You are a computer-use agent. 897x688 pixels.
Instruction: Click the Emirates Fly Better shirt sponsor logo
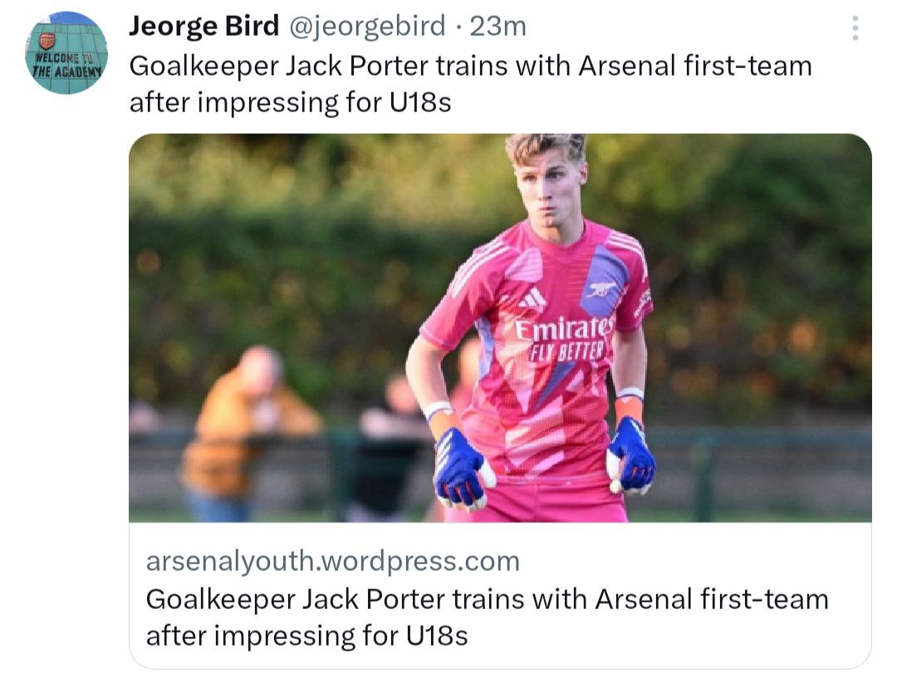(564, 337)
